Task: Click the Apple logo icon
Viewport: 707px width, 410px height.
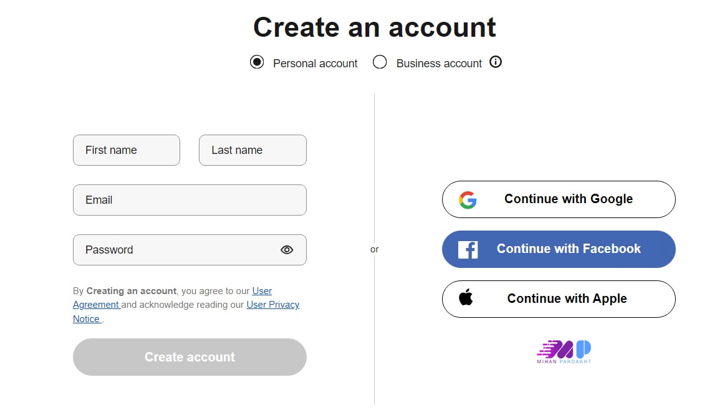Action: (466, 298)
